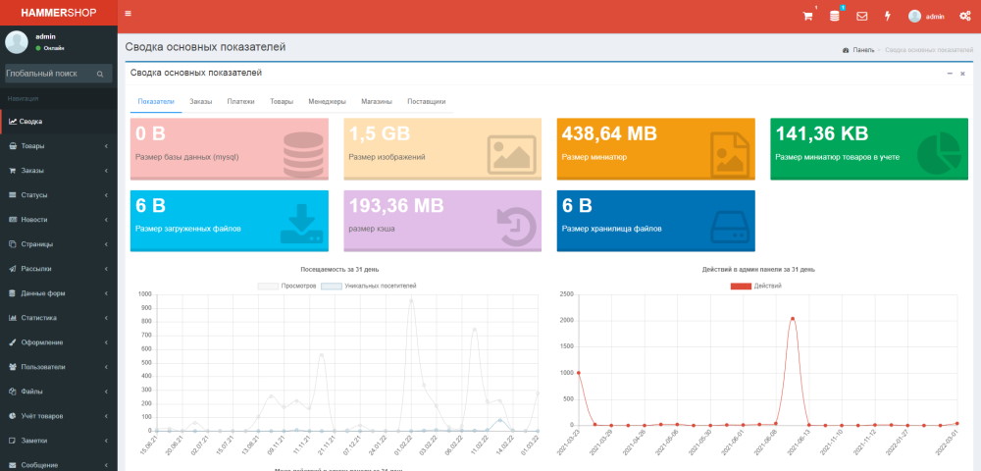Image resolution: width=981 pixels, height=471 pixels.
Task: Switch to the Товары tab in summary panel
Action: pyautogui.click(x=282, y=101)
